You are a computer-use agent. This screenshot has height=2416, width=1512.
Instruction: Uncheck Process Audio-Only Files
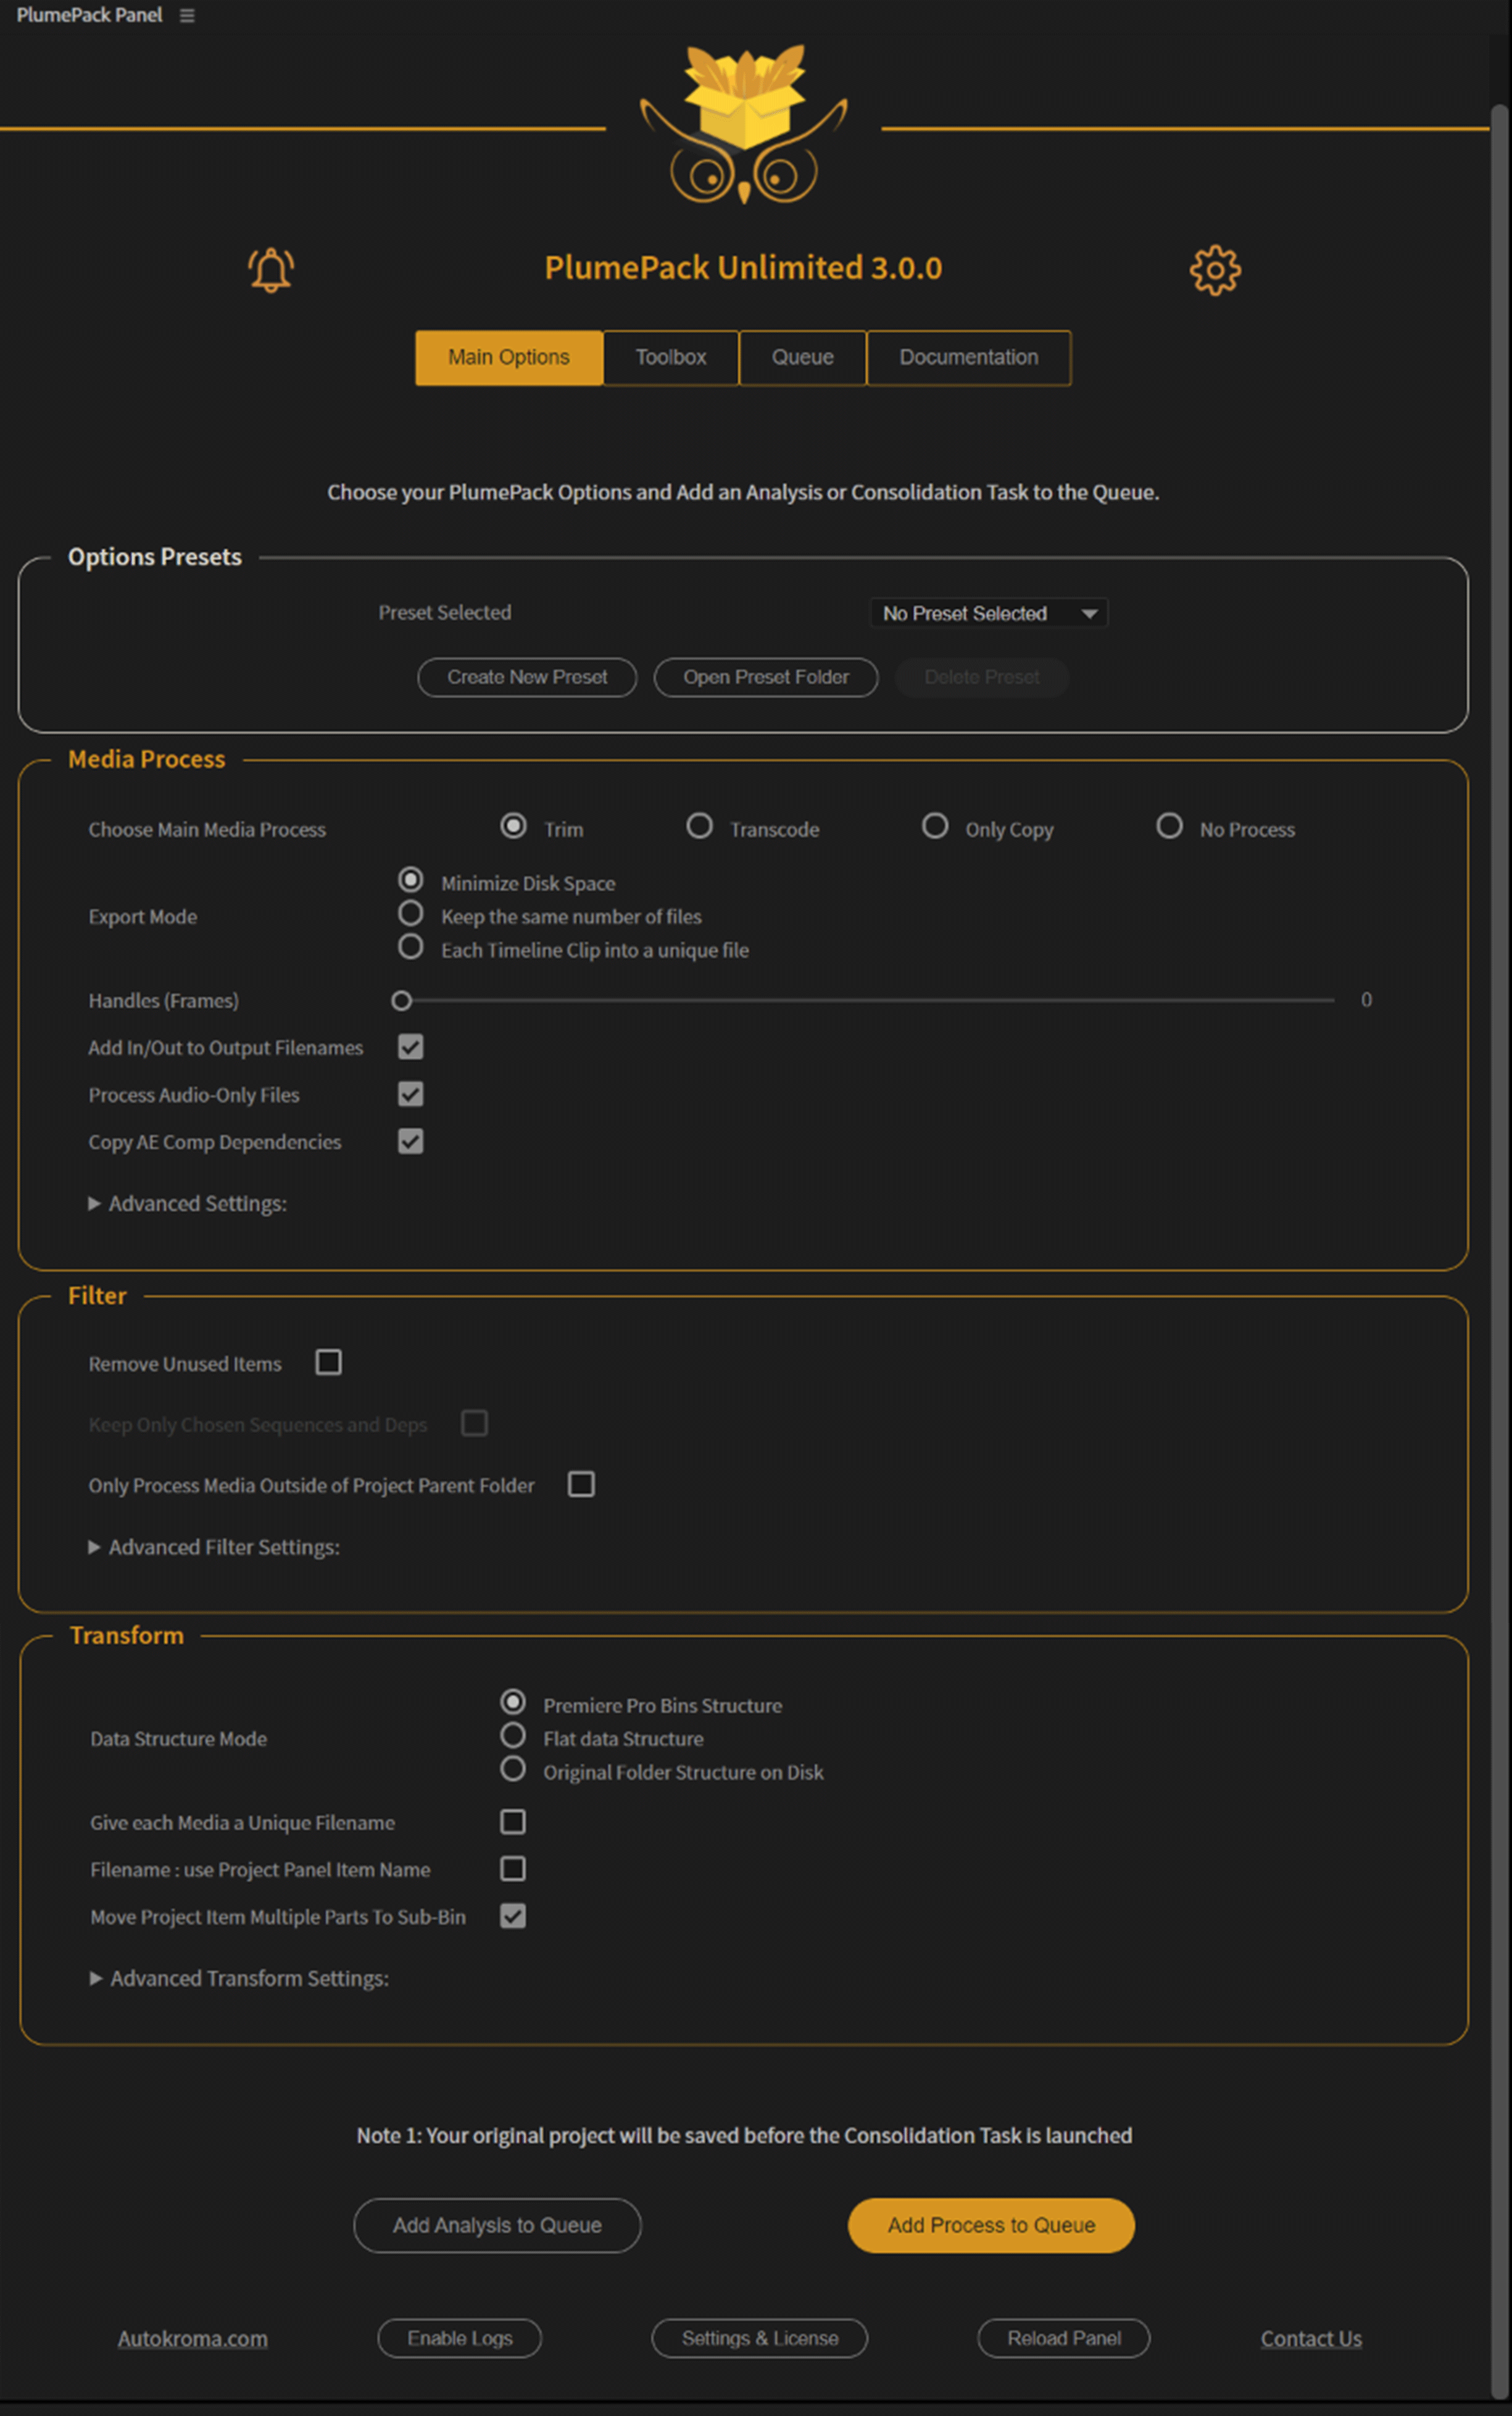(410, 1094)
